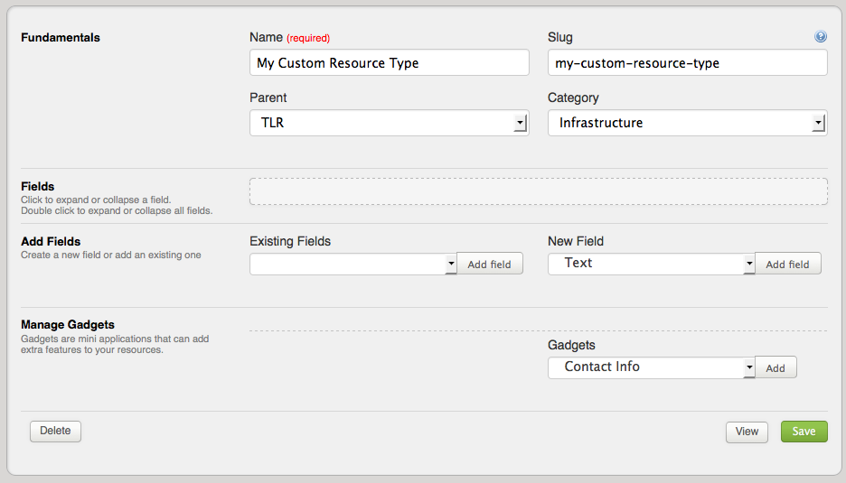Add the Contact Info gadget
846x483 pixels.
click(x=775, y=367)
